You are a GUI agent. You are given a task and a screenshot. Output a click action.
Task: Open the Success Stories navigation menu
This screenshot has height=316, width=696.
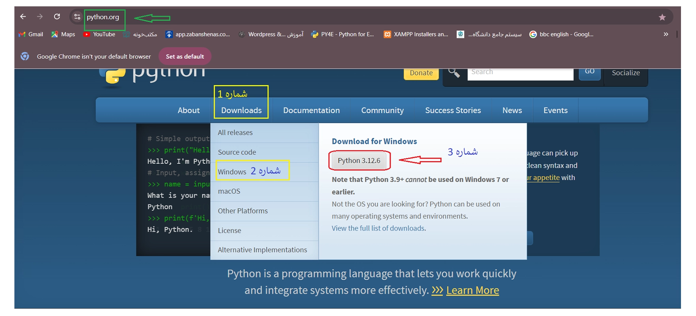pos(453,110)
